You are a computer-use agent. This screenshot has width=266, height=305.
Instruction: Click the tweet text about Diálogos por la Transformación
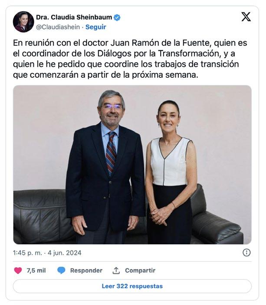(130, 59)
